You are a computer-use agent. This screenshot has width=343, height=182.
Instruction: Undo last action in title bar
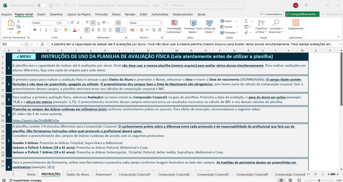(x=58, y=5)
